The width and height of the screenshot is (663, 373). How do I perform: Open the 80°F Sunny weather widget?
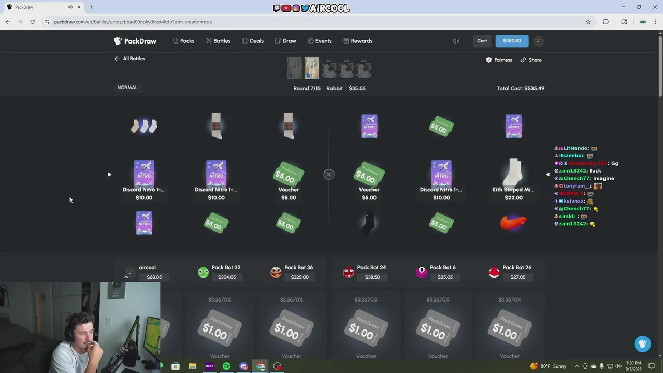[549, 366]
